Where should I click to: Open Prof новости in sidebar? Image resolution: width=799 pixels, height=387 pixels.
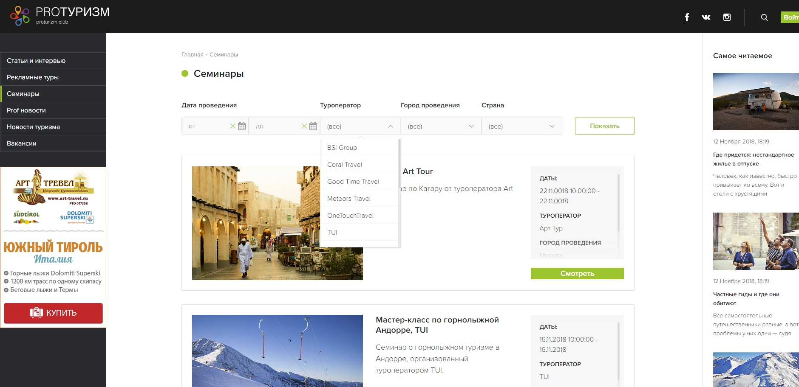pos(53,110)
